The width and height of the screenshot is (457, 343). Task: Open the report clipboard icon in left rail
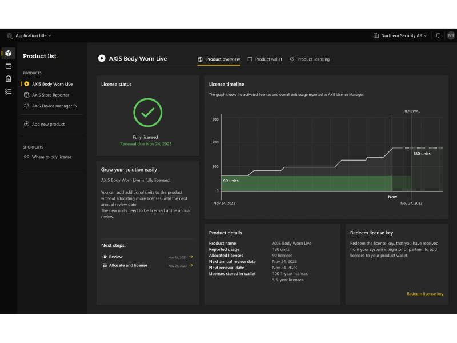[9, 79]
